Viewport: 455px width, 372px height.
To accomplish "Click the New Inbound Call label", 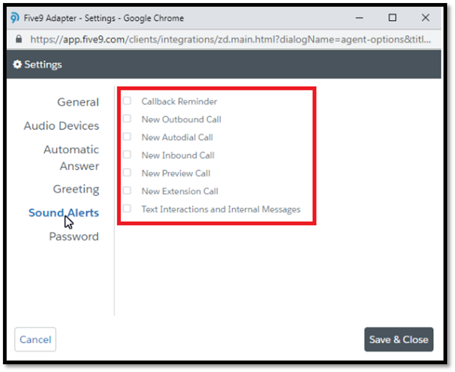I will (178, 156).
